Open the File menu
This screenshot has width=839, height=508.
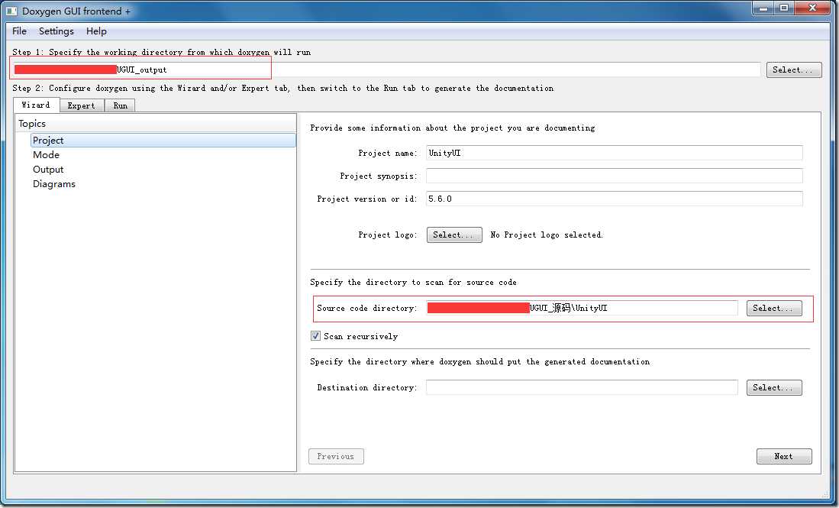click(x=19, y=31)
